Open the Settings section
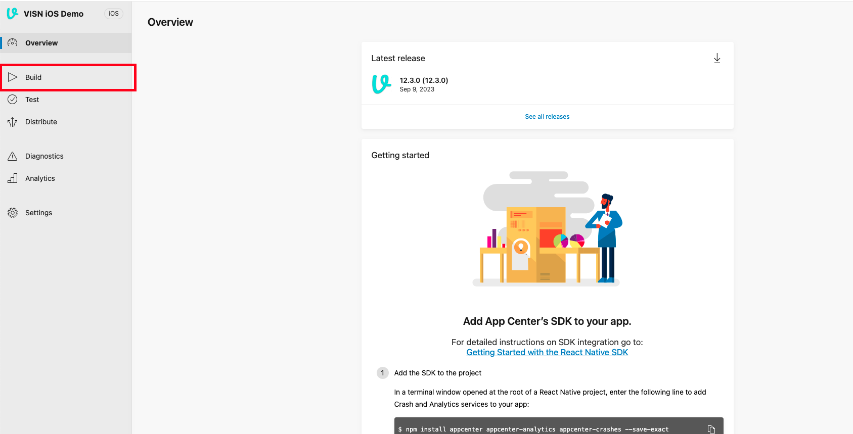The width and height of the screenshot is (853, 434). point(66,213)
